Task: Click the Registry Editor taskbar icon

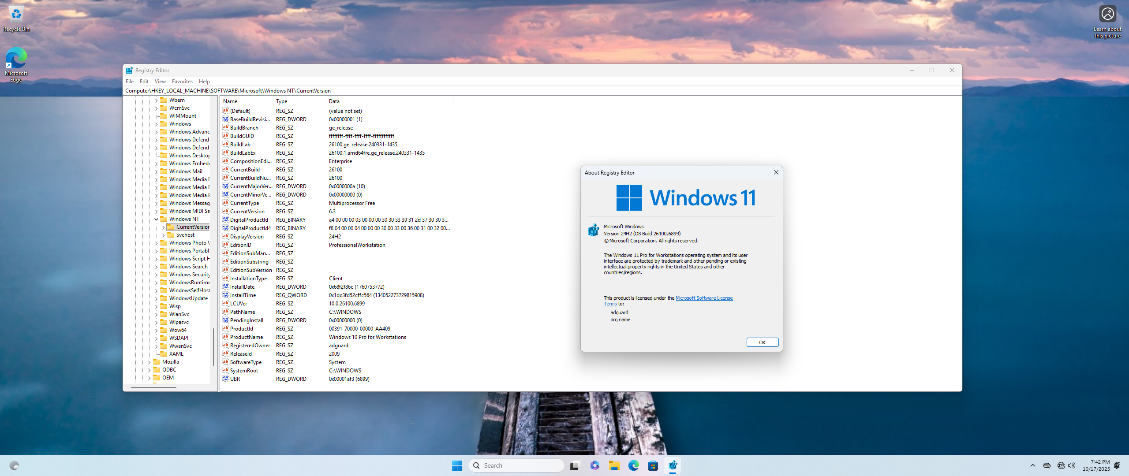Action: (673, 465)
